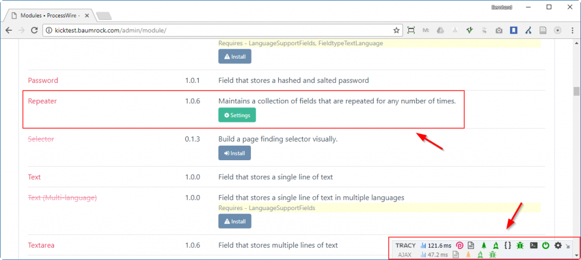Screen dimensions: 581x260
Task: Open the Password module link
Action: click(43, 80)
